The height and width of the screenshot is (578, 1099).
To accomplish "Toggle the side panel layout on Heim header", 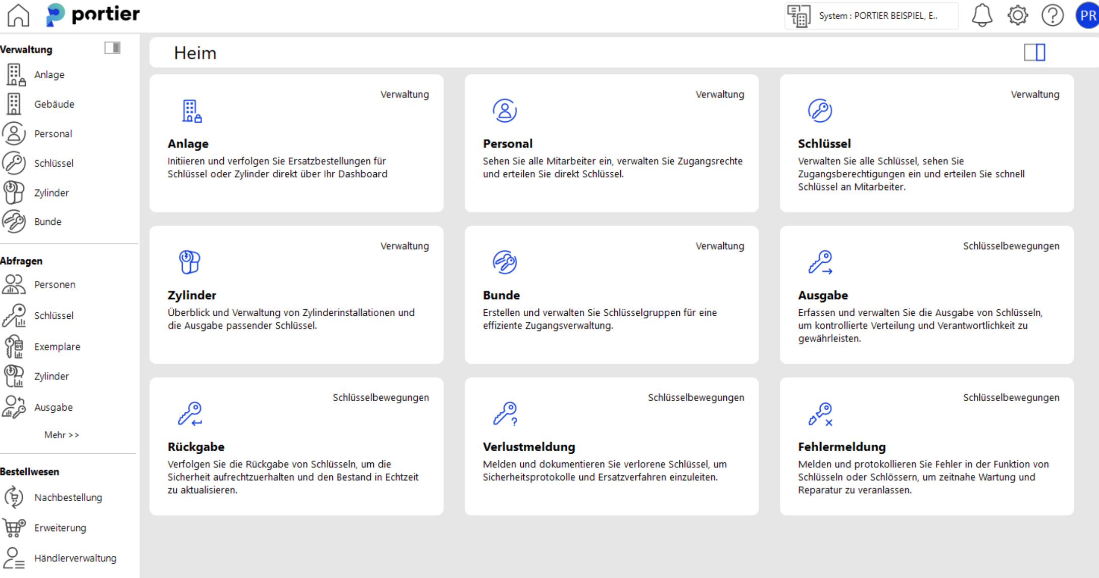I will 1034,52.
